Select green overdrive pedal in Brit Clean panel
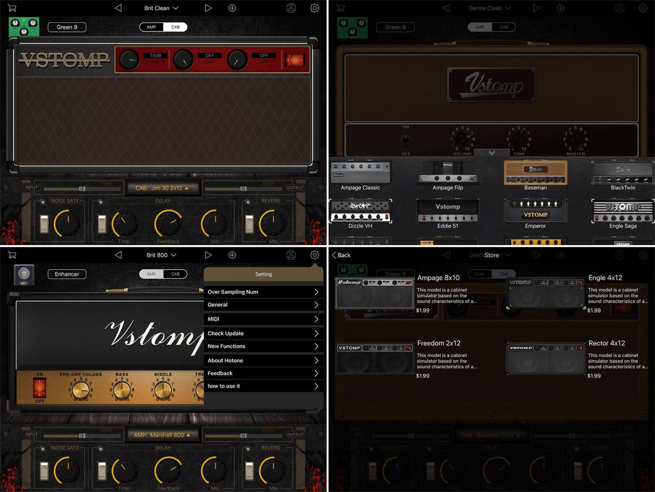 click(24, 27)
